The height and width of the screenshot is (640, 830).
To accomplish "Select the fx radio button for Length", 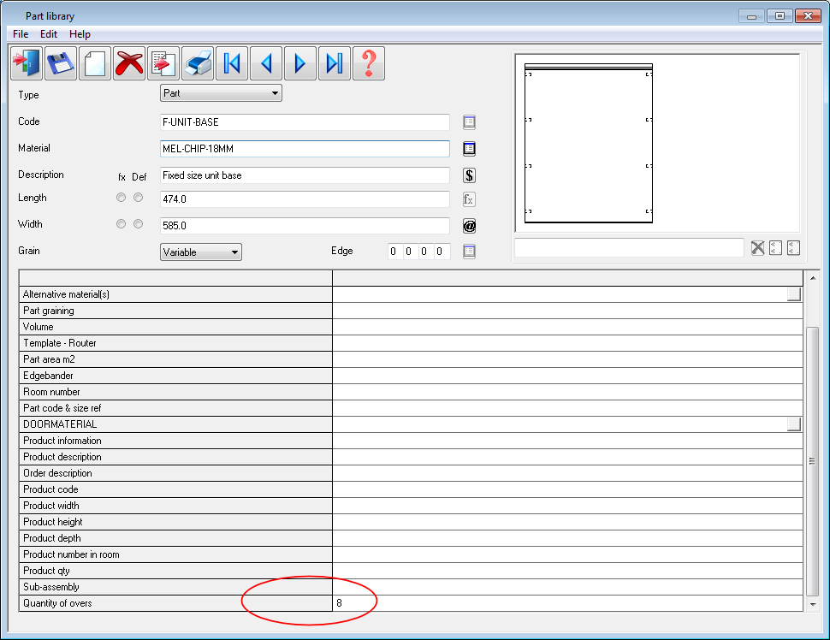I will tap(122, 198).
